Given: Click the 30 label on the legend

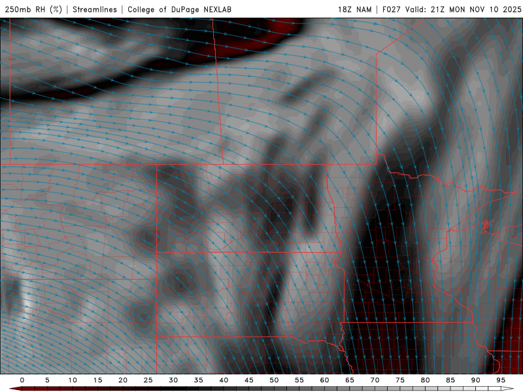Looking at the screenshot, I should point(173,380).
